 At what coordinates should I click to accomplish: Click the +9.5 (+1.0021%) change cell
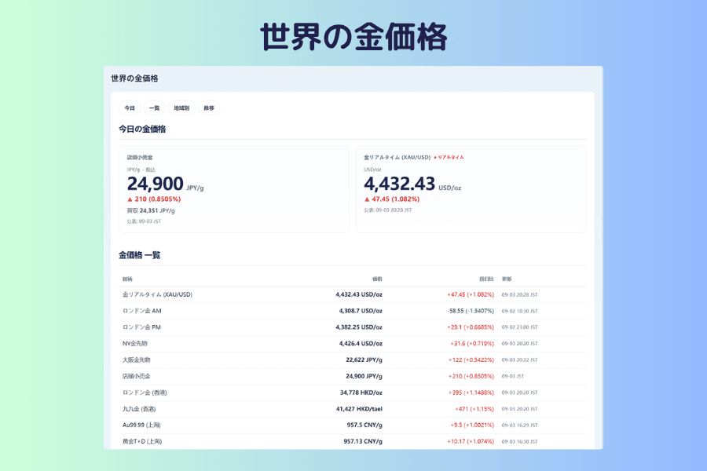(x=472, y=425)
